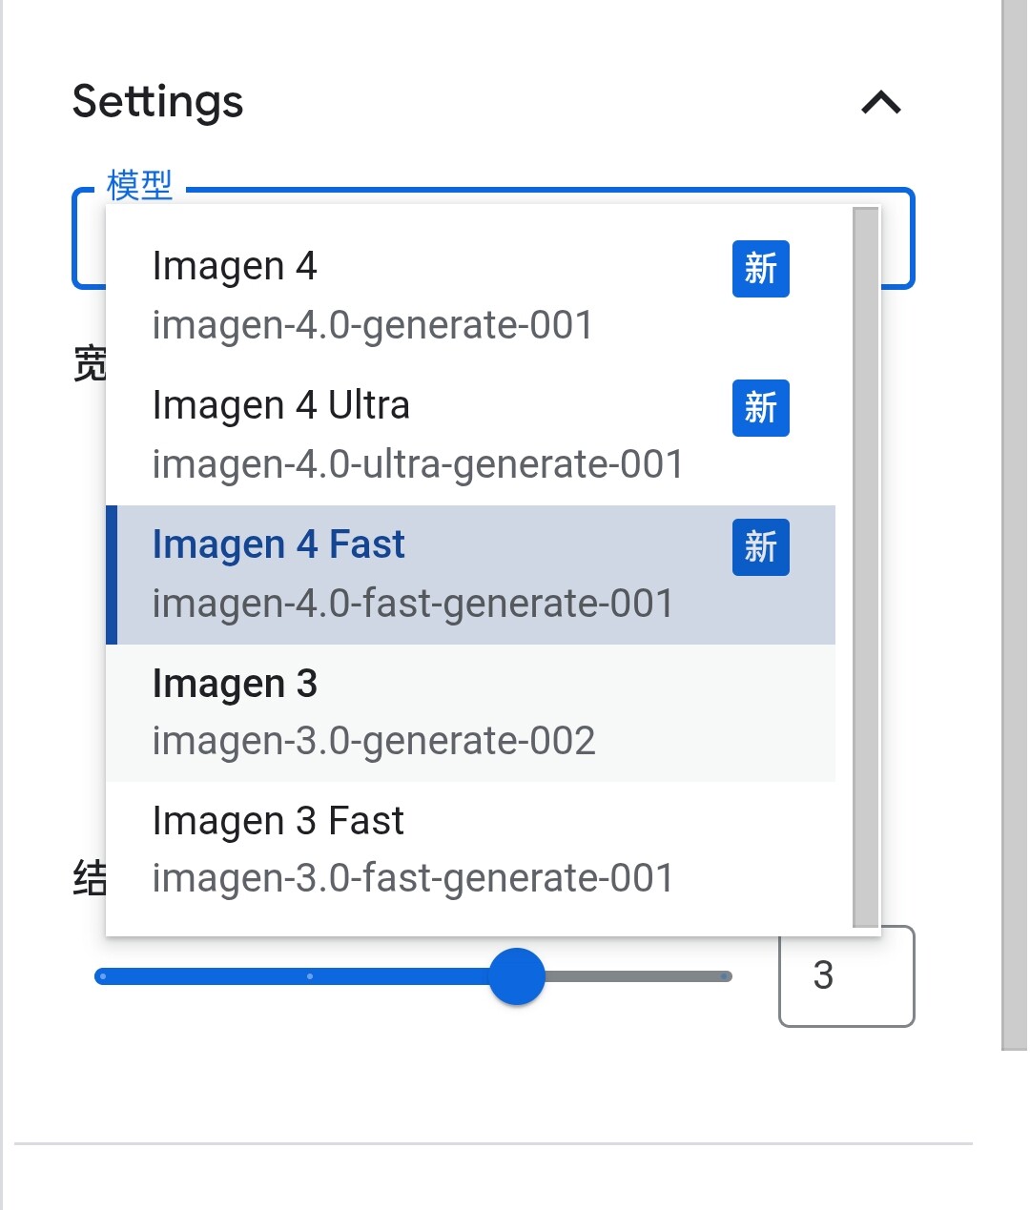Screen dimensions: 1030x1210
Task: Click the page's right-edge scrollbar
Action: click(x=1015, y=524)
